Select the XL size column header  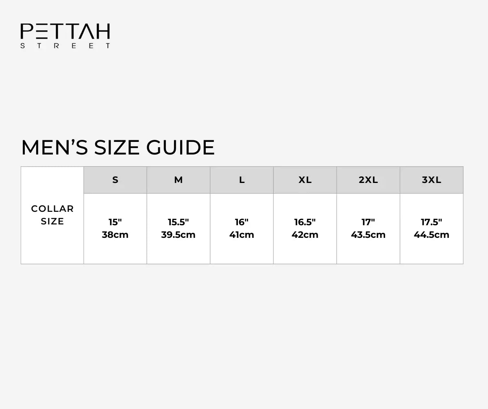(305, 180)
